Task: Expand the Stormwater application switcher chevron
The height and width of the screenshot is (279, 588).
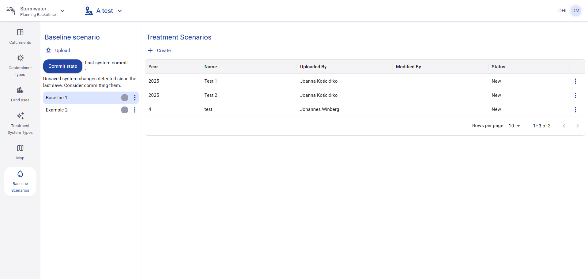Action: coord(62,11)
